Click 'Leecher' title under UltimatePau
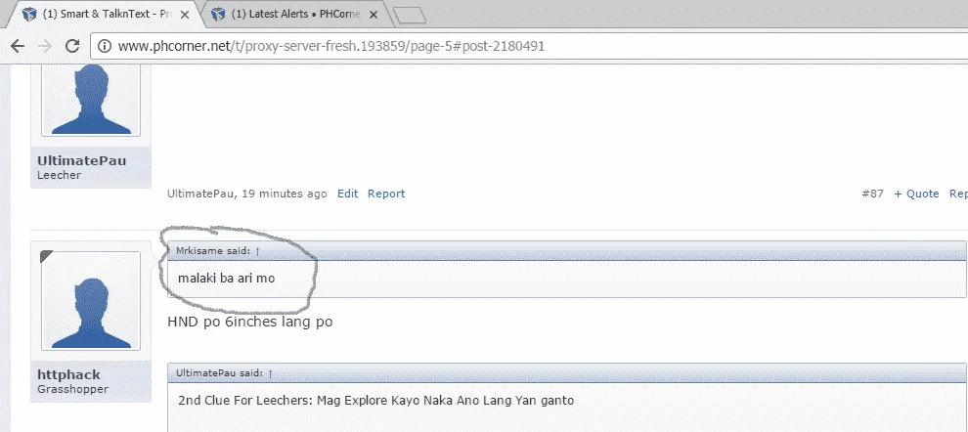 click(60, 175)
